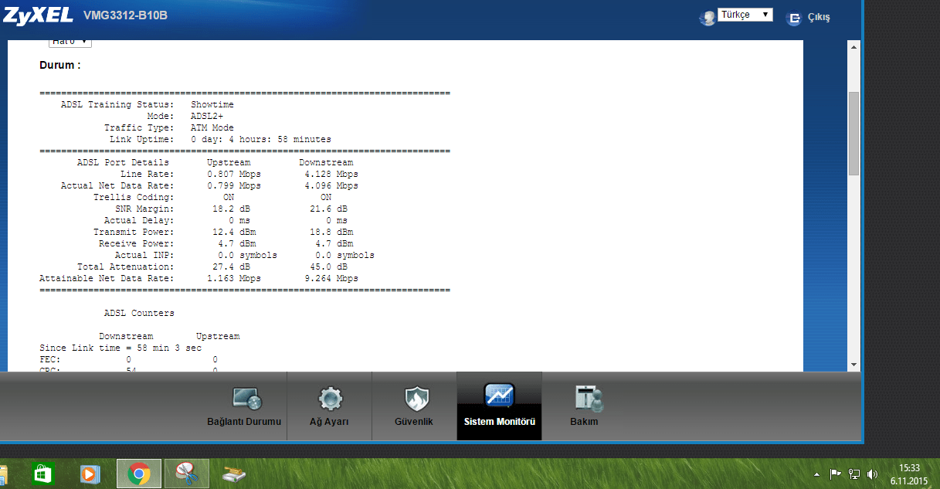The image size is (940, 489).
Task: Click the upstream attainable rate 1.163 Mbps
Action: 234,278
